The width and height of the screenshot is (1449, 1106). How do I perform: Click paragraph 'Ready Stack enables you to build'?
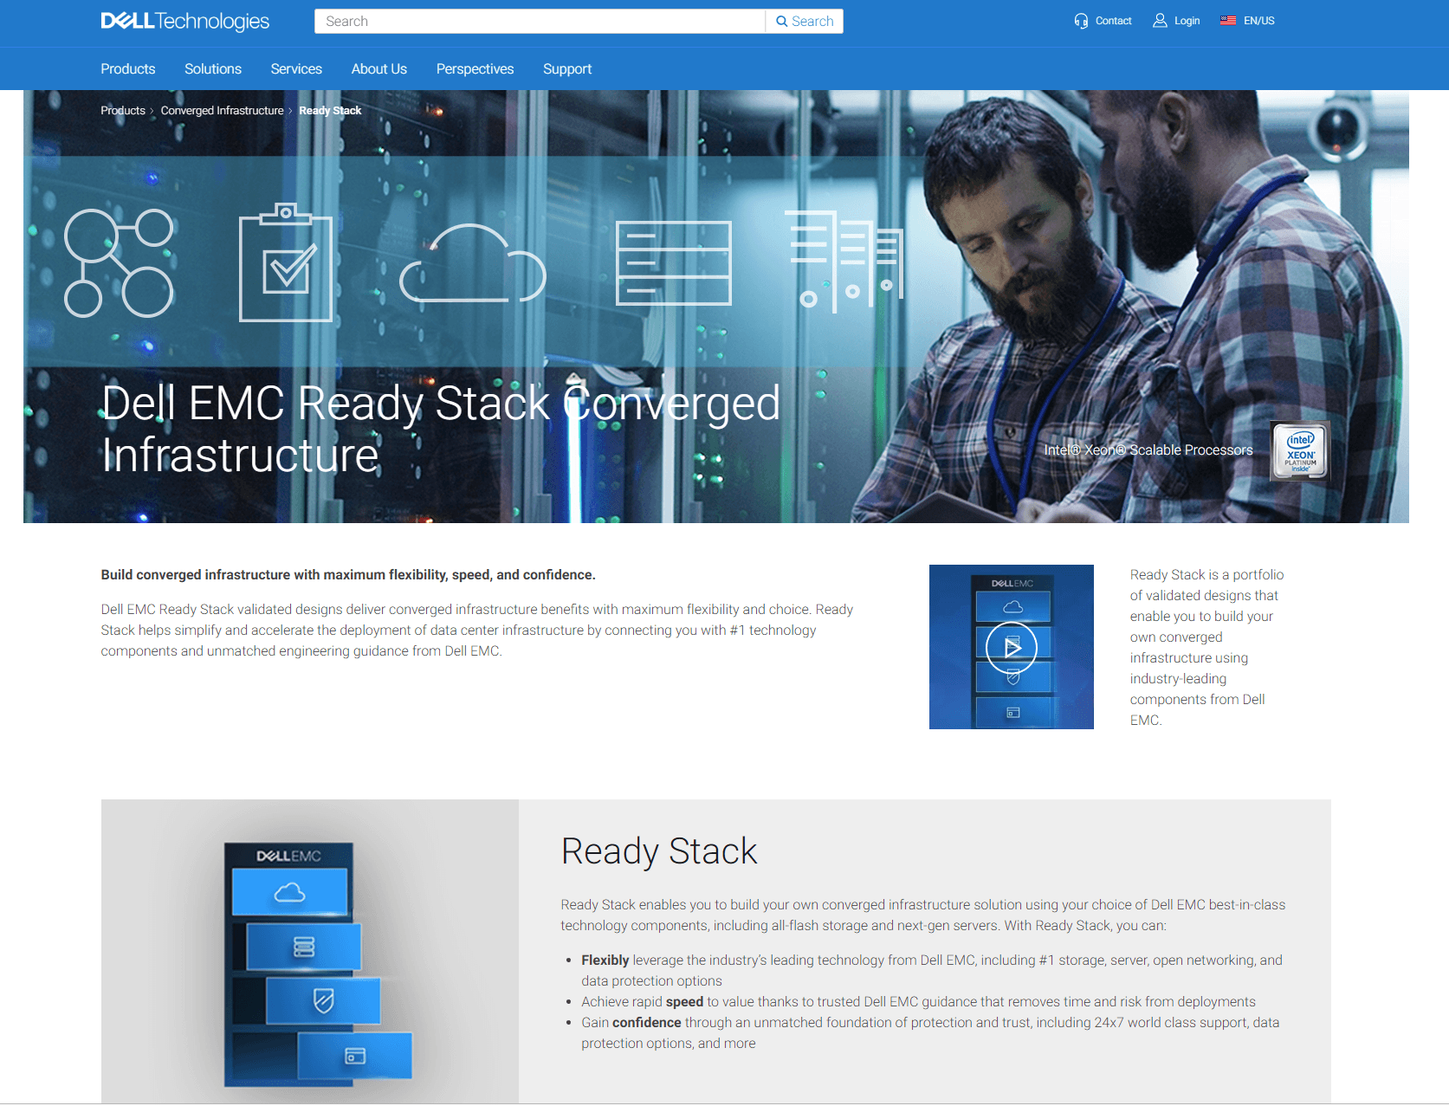(923, 915)
